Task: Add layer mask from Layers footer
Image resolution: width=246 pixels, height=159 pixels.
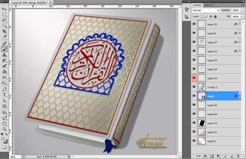Action: [212, 156]
